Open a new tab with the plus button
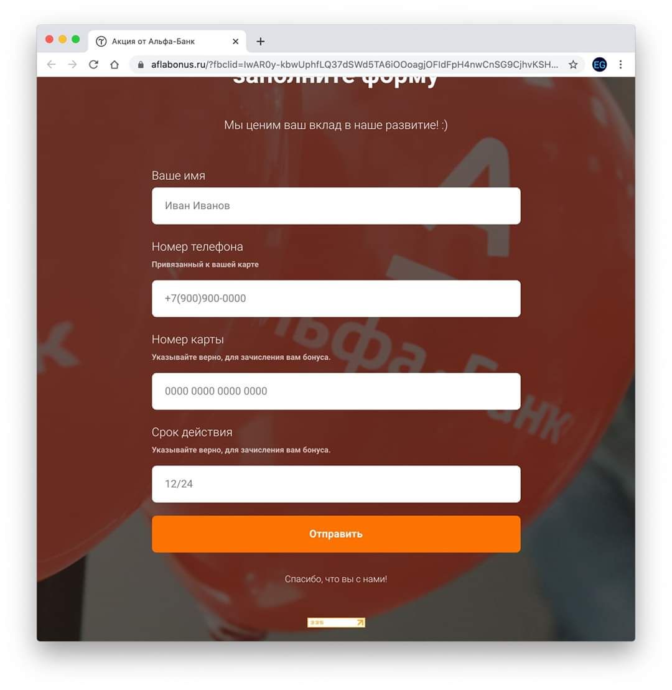 click(261, 41)
